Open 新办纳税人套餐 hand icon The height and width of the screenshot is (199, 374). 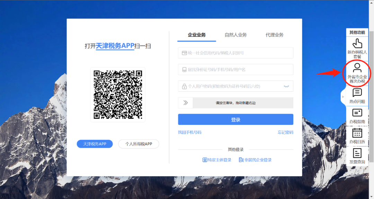click(x=357, y=44)
